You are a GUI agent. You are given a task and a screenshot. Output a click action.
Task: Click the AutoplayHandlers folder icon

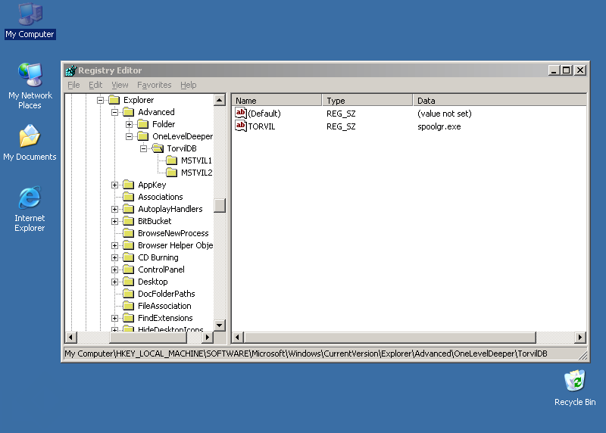[128, 209]
